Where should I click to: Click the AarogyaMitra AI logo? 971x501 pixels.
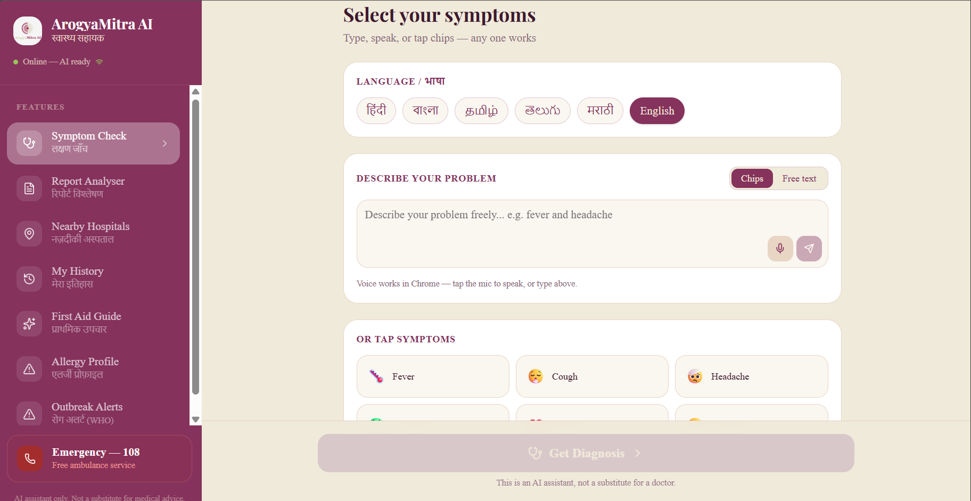click(28, 31)
